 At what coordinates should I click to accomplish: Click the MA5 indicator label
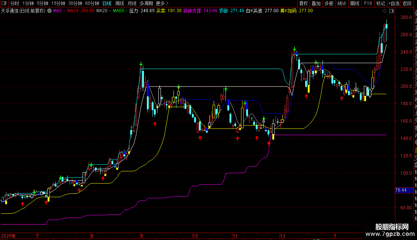coord(59,11)
